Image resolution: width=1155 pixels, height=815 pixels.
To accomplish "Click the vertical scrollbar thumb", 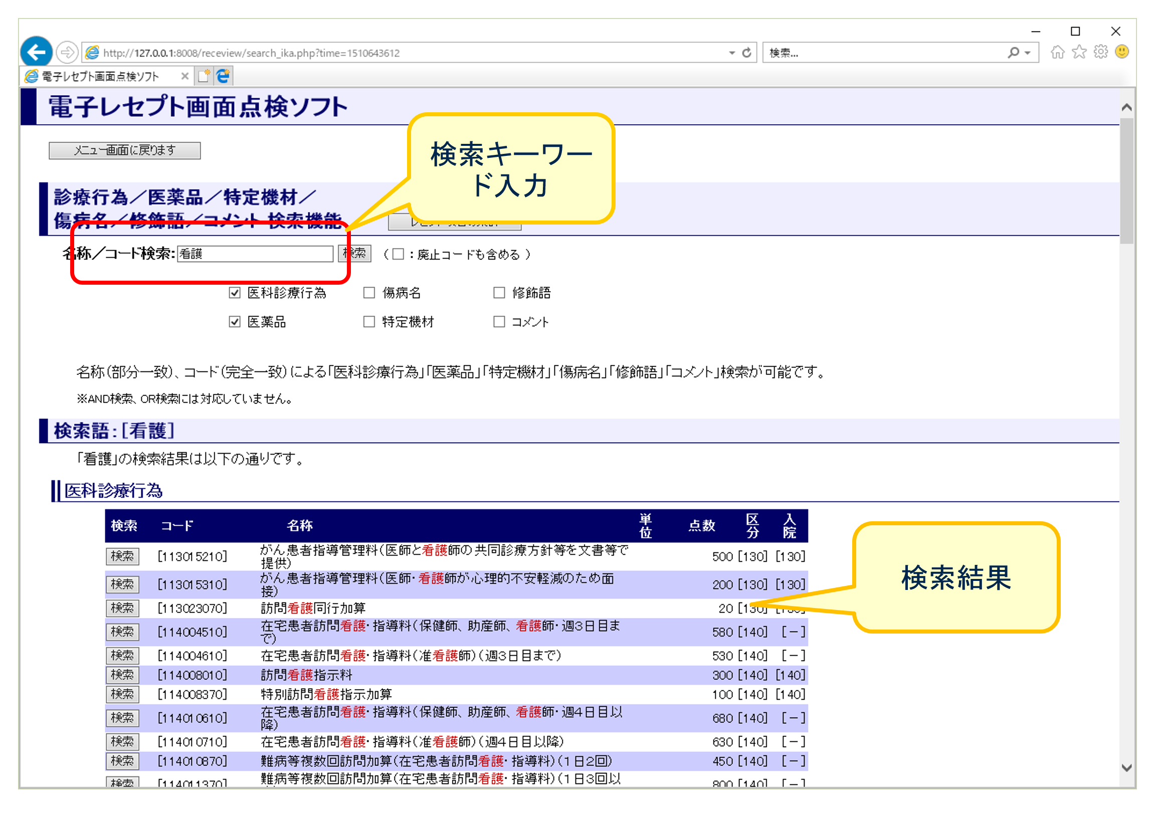I will pos(1127,181).
